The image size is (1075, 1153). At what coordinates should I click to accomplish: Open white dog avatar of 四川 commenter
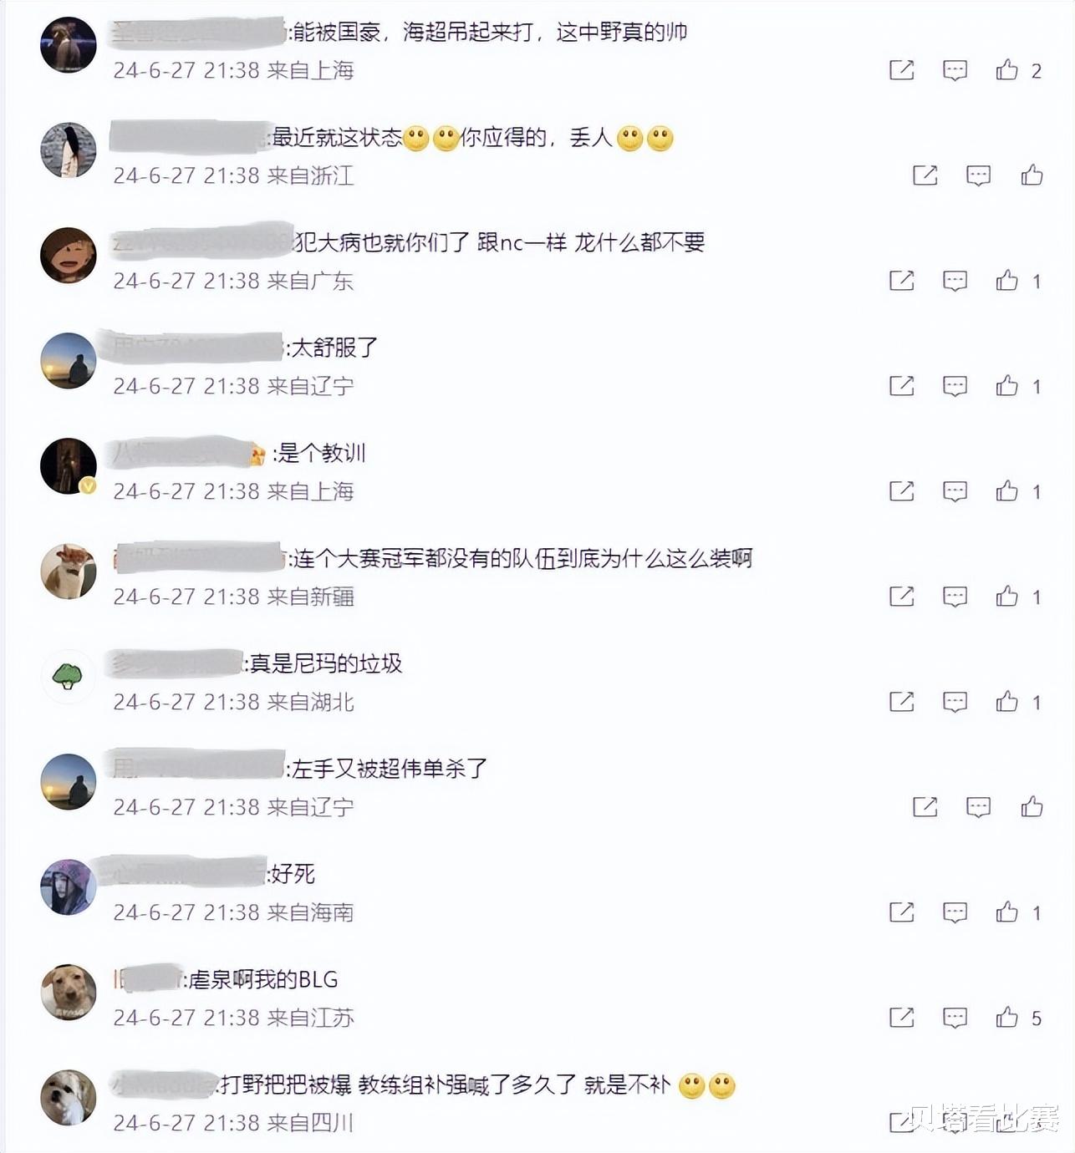point(69,1098)
